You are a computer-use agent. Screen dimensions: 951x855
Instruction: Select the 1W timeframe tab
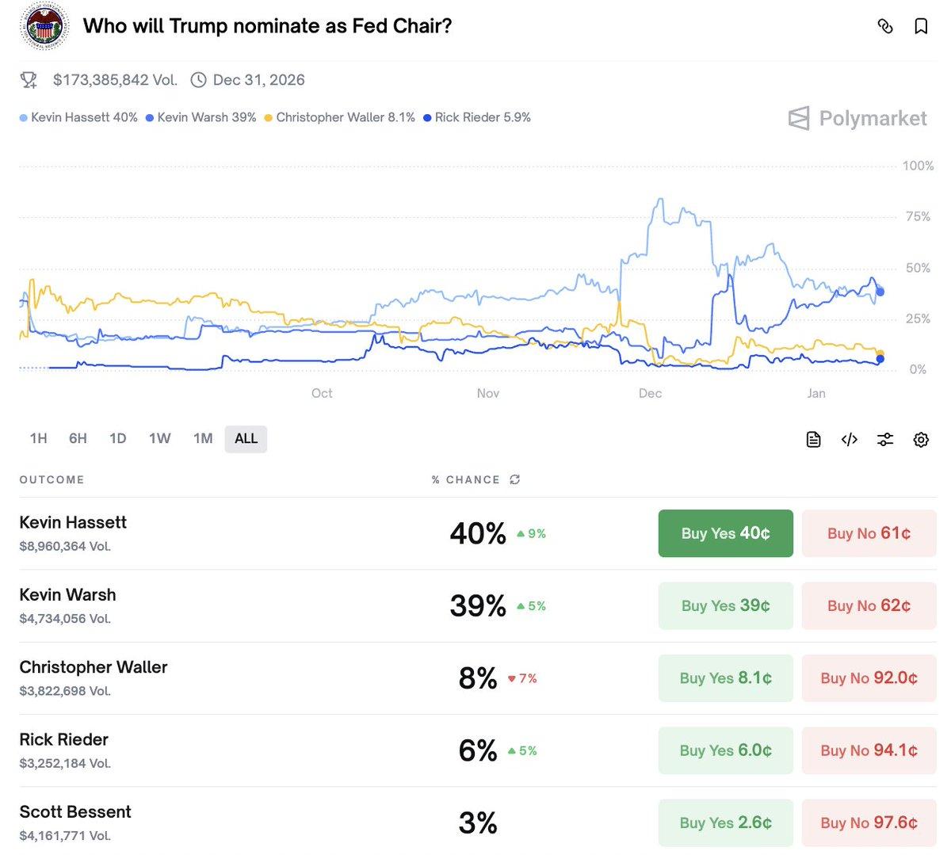tap(159, 438)
